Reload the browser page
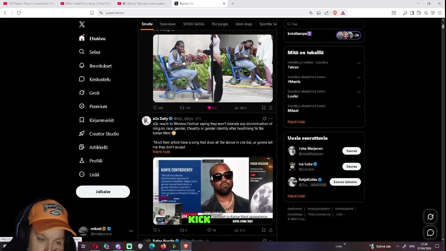Image resolution: width=446 pixels, height=251 pixels. click(19, 13)
